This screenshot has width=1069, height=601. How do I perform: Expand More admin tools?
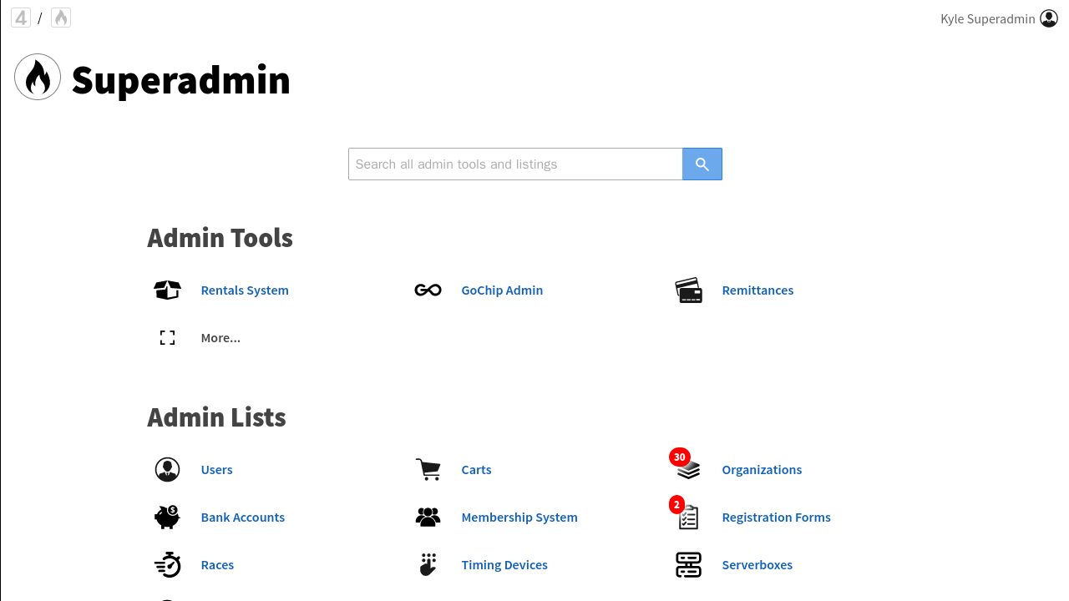point(220,337)
